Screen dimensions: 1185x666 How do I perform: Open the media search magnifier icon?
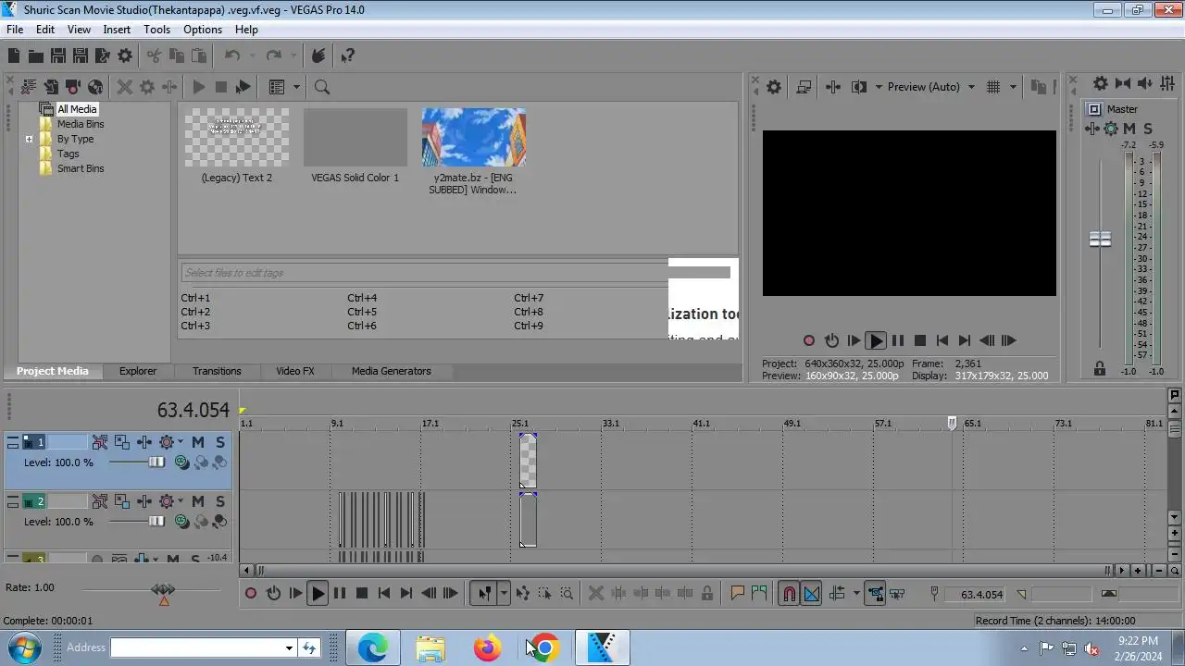click(322, 87)
